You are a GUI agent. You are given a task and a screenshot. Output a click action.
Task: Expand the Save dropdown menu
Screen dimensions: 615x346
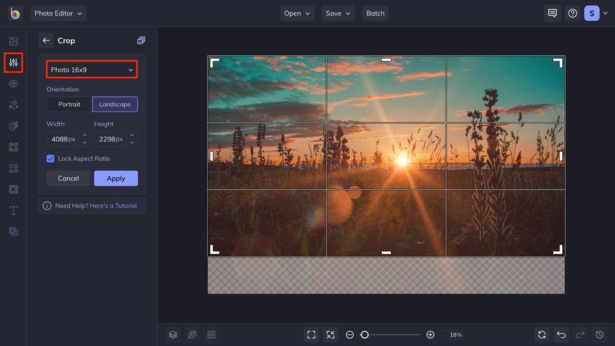[x=338, y=13]
